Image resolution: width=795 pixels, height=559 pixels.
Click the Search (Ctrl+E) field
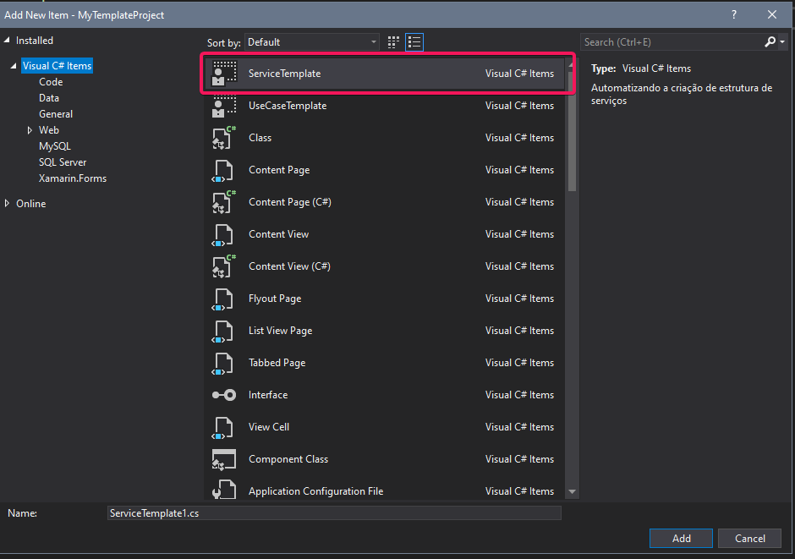(672, 42)
